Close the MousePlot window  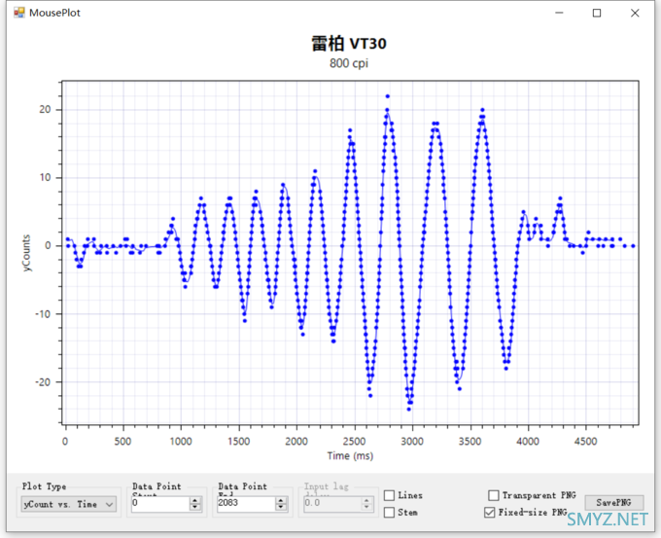coord(635,13)
